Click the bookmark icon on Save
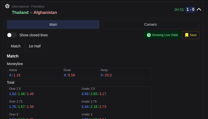208x119 pixels. coord(187,35)
